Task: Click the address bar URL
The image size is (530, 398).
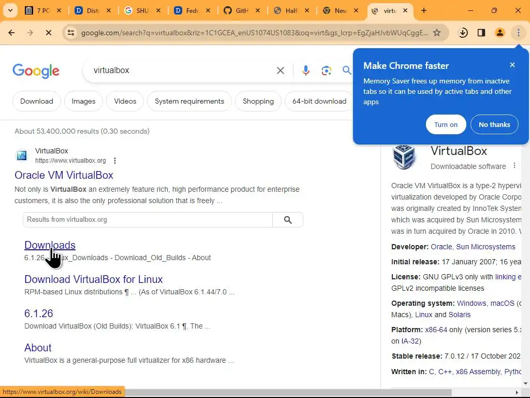Action: point(255,33)
